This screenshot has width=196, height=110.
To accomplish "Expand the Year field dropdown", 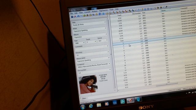I will coord(84,43).
